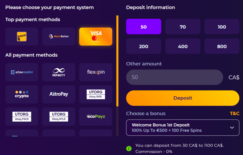Choose MuchBetter as payment system

pos(59,36)
